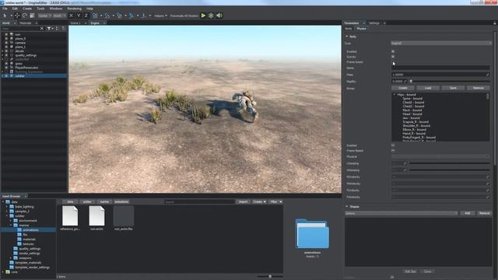Switch to the Node tab in Parameters
Screen dimensions: 498x280
coord(348,29)
